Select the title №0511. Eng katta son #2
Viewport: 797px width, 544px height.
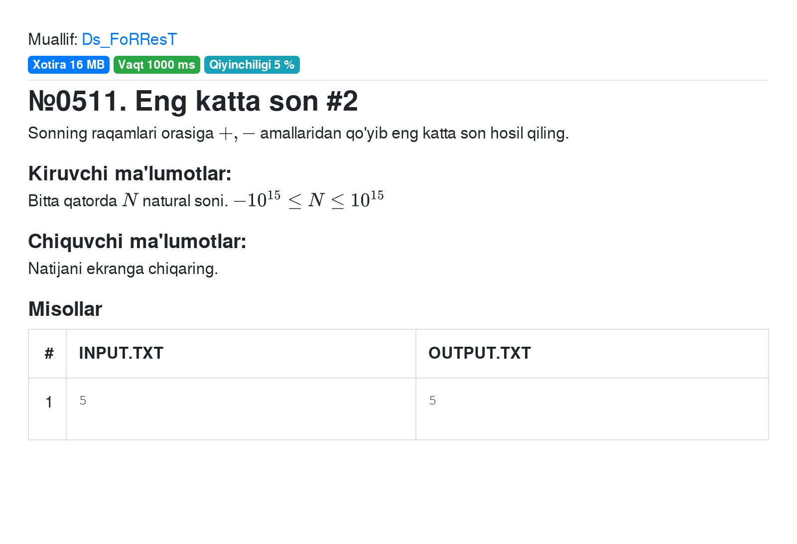(193, 101)
